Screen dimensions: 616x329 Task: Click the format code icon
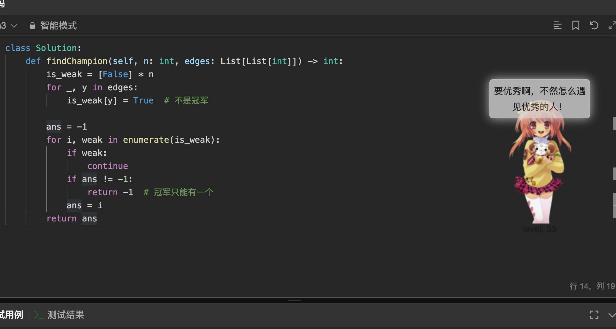[557, 26]
